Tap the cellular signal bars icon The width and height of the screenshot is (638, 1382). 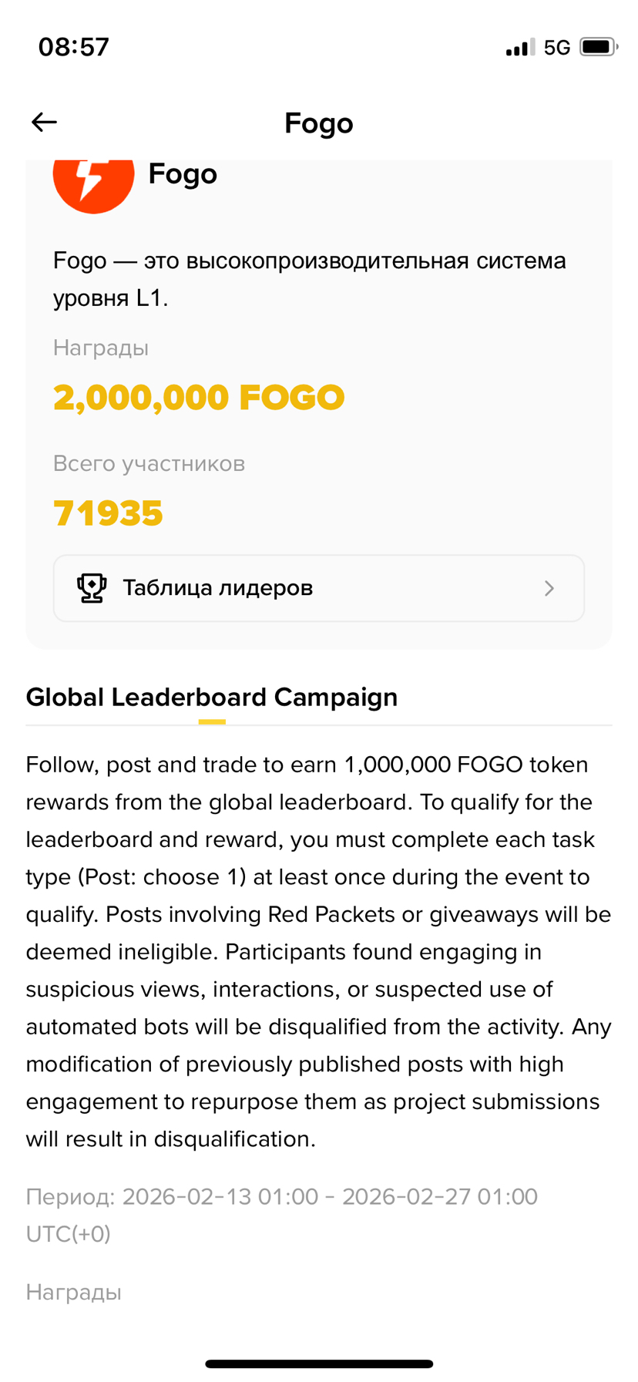click(519, 48)
